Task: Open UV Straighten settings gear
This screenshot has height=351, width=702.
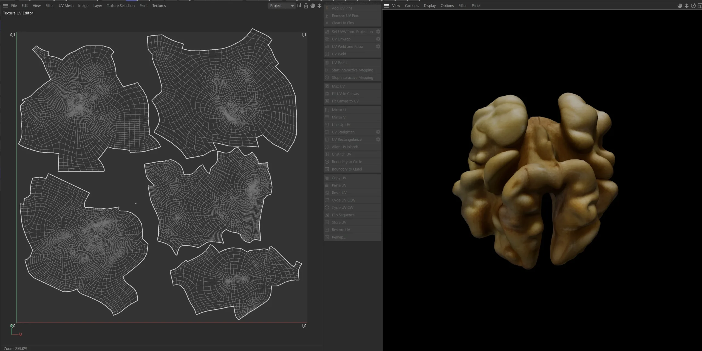Action: (378, 132)
